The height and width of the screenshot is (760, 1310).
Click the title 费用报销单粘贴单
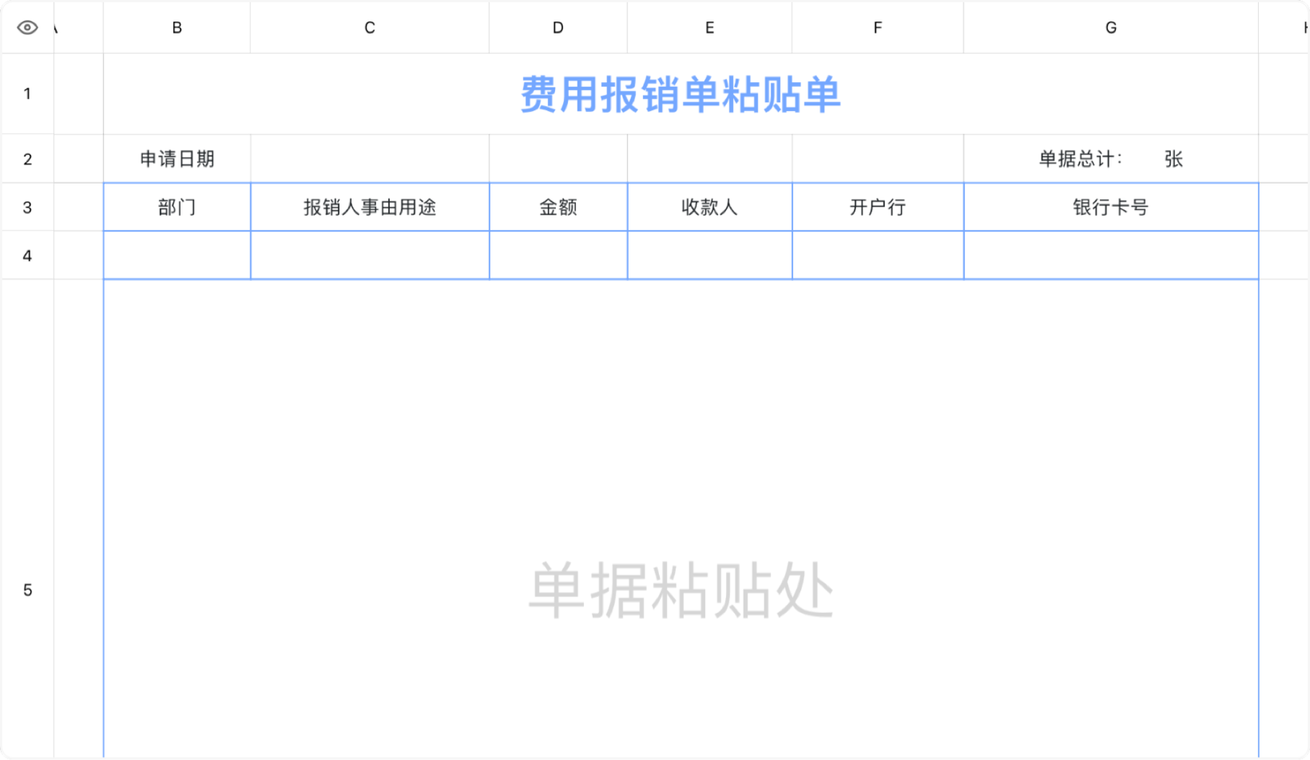pyautogui.click(x=681, y=94)
